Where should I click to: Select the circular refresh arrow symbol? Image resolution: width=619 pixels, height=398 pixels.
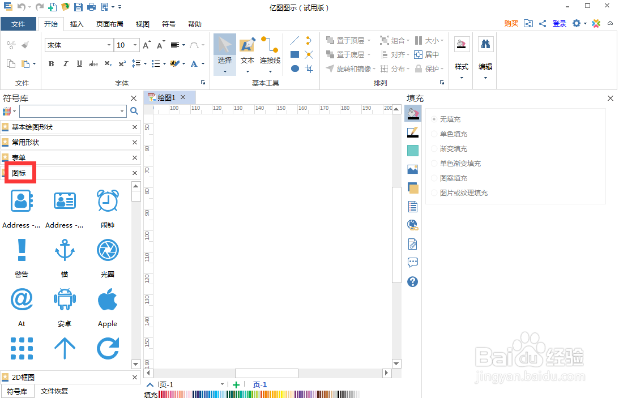(x=108, y=348)
